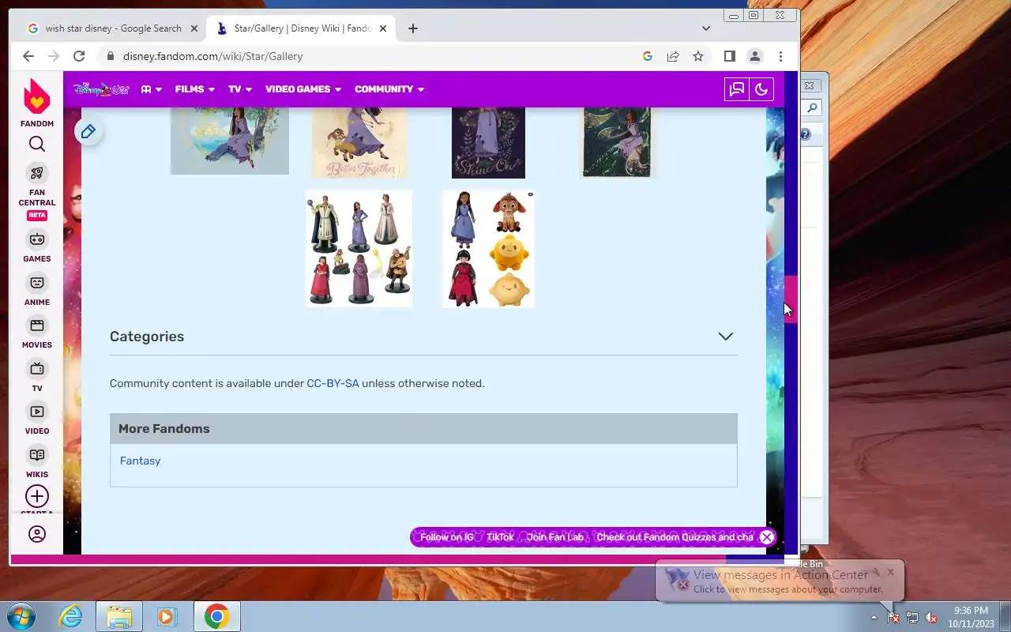The width and height of the screenshot is (1011, 632).
Task: Go back in Chrome
Action: click(x=28, y=56)
